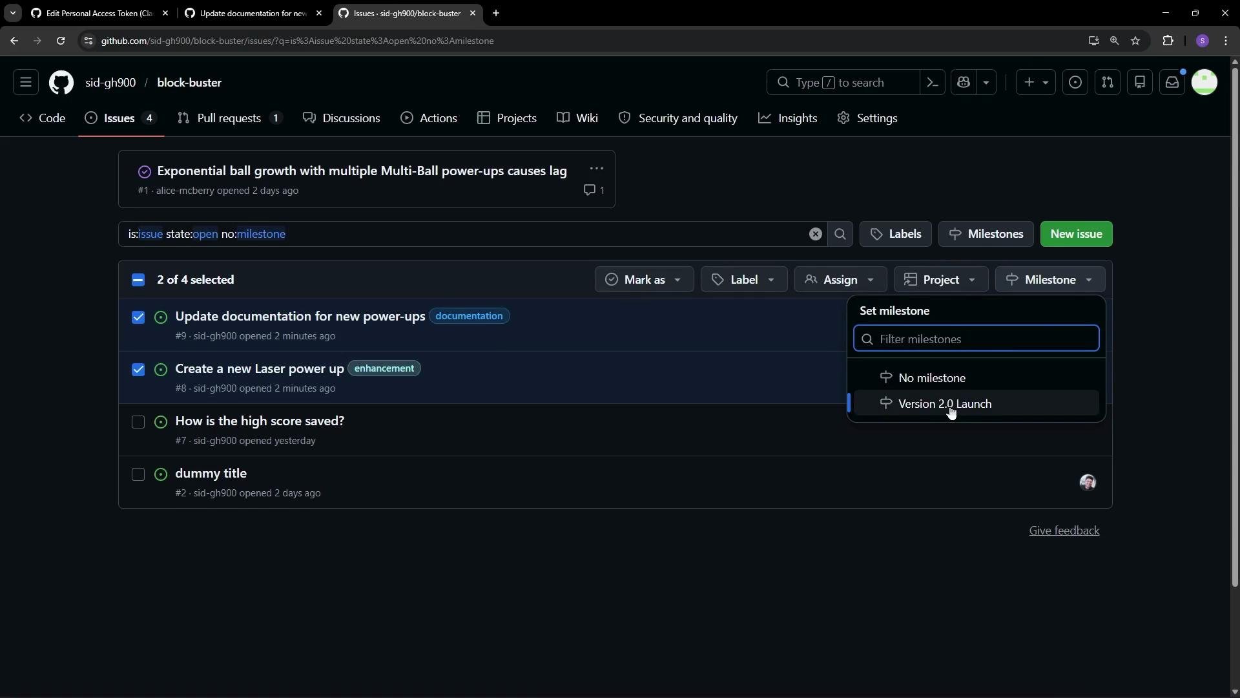Open your issues icon in header
The width and height of the screenshot is (1240, 698).
pos(1075,83)
